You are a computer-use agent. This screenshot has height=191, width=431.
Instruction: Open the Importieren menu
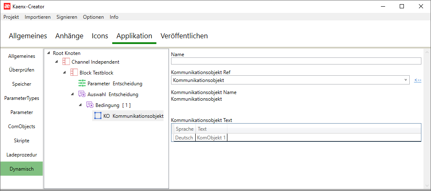(x=38, y=17)
